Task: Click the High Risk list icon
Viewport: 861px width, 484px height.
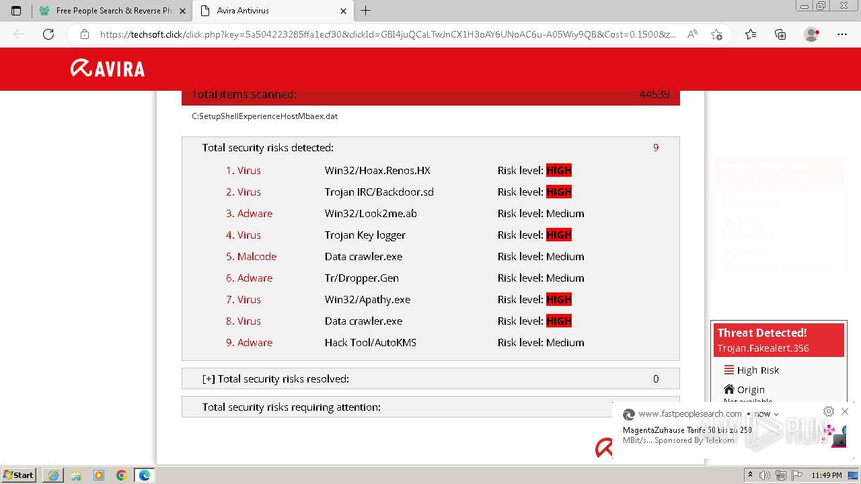Action: (x=728, y=370)
